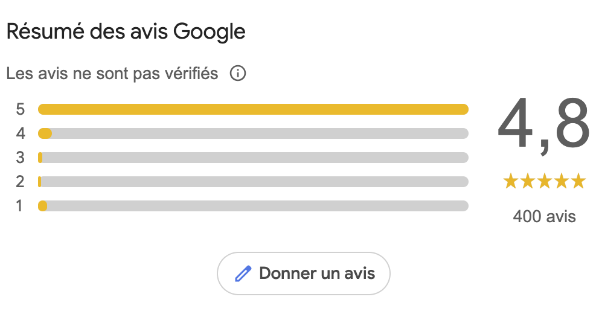599x320 pixels.
Task: Choose the 2-star rating bar
Action: click(x=253, y=182)
